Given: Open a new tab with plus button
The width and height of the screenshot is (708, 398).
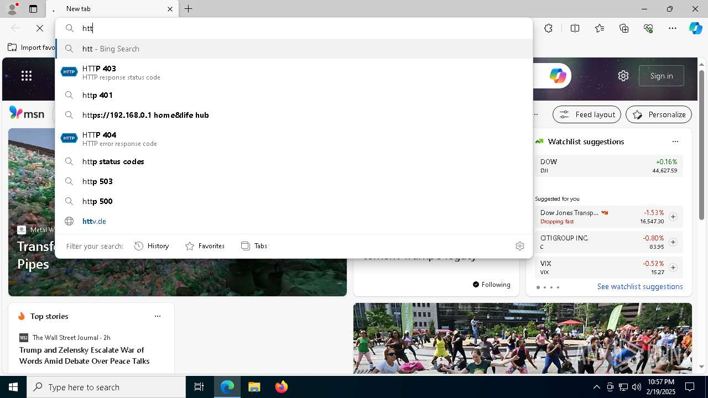Looking at the screenshot, I should pyautogui.click(x=189, y=9).
